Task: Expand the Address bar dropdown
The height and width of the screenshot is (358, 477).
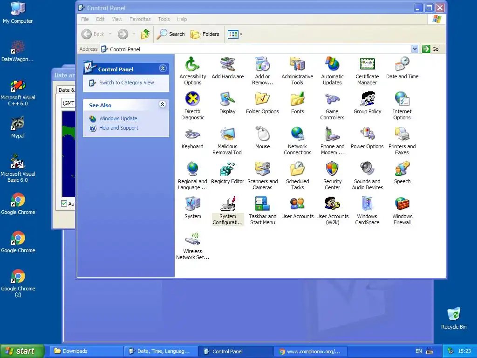Action: click(414, 49)
